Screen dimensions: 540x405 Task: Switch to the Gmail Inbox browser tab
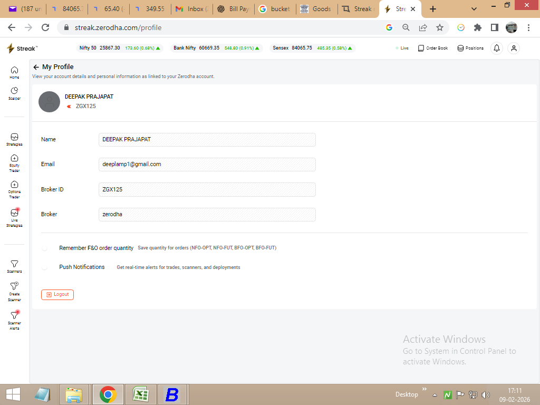pyautogui.click(x=192, y=9)
